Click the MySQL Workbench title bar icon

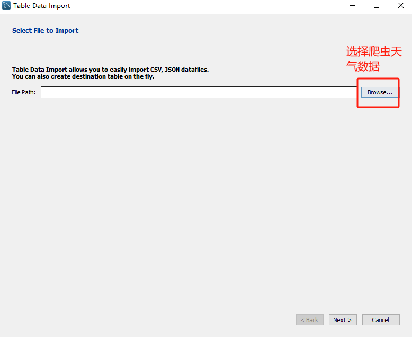pyautogui.click(x=6, y=5)
